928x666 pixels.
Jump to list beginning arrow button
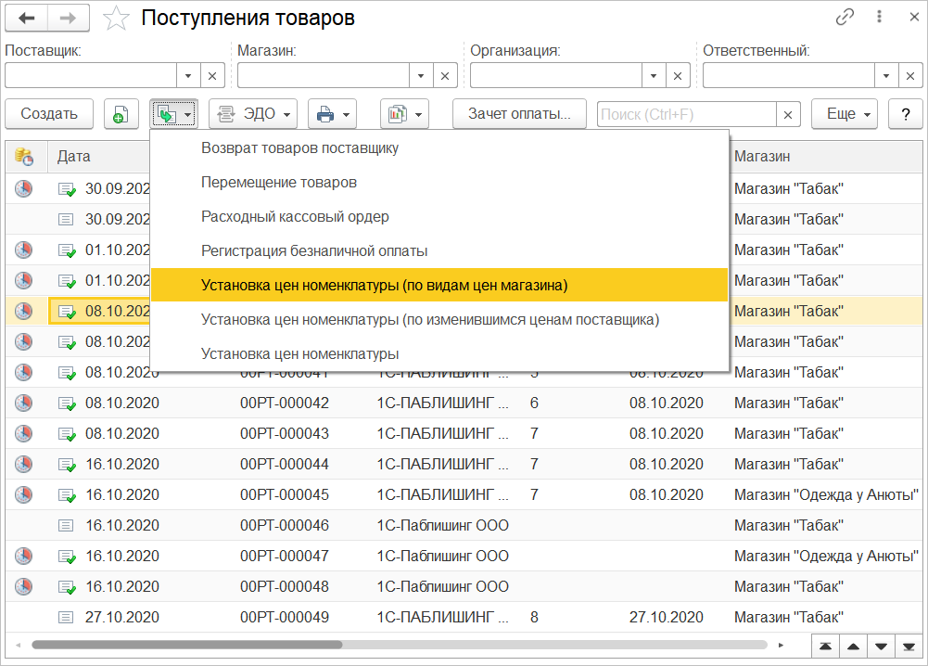click(x=824, y=645)
